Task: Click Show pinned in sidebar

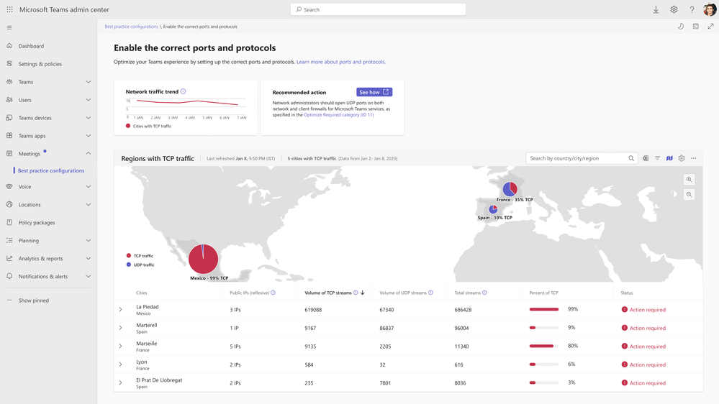Action: tap(34, 300)
